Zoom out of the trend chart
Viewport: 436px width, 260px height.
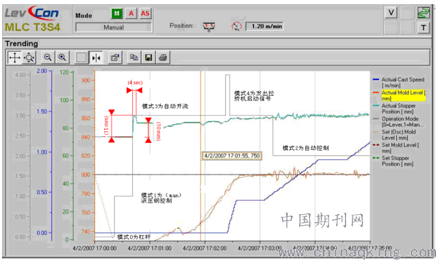(48, 57)
